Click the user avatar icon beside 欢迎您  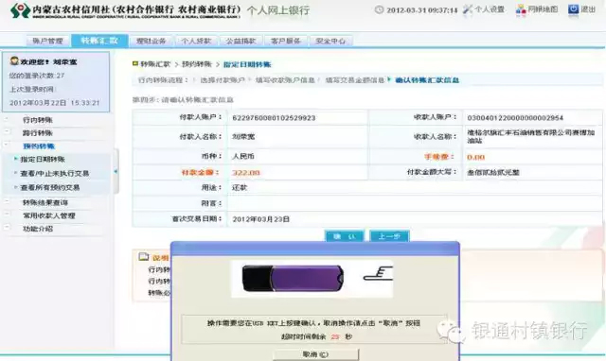click(14, 60)
